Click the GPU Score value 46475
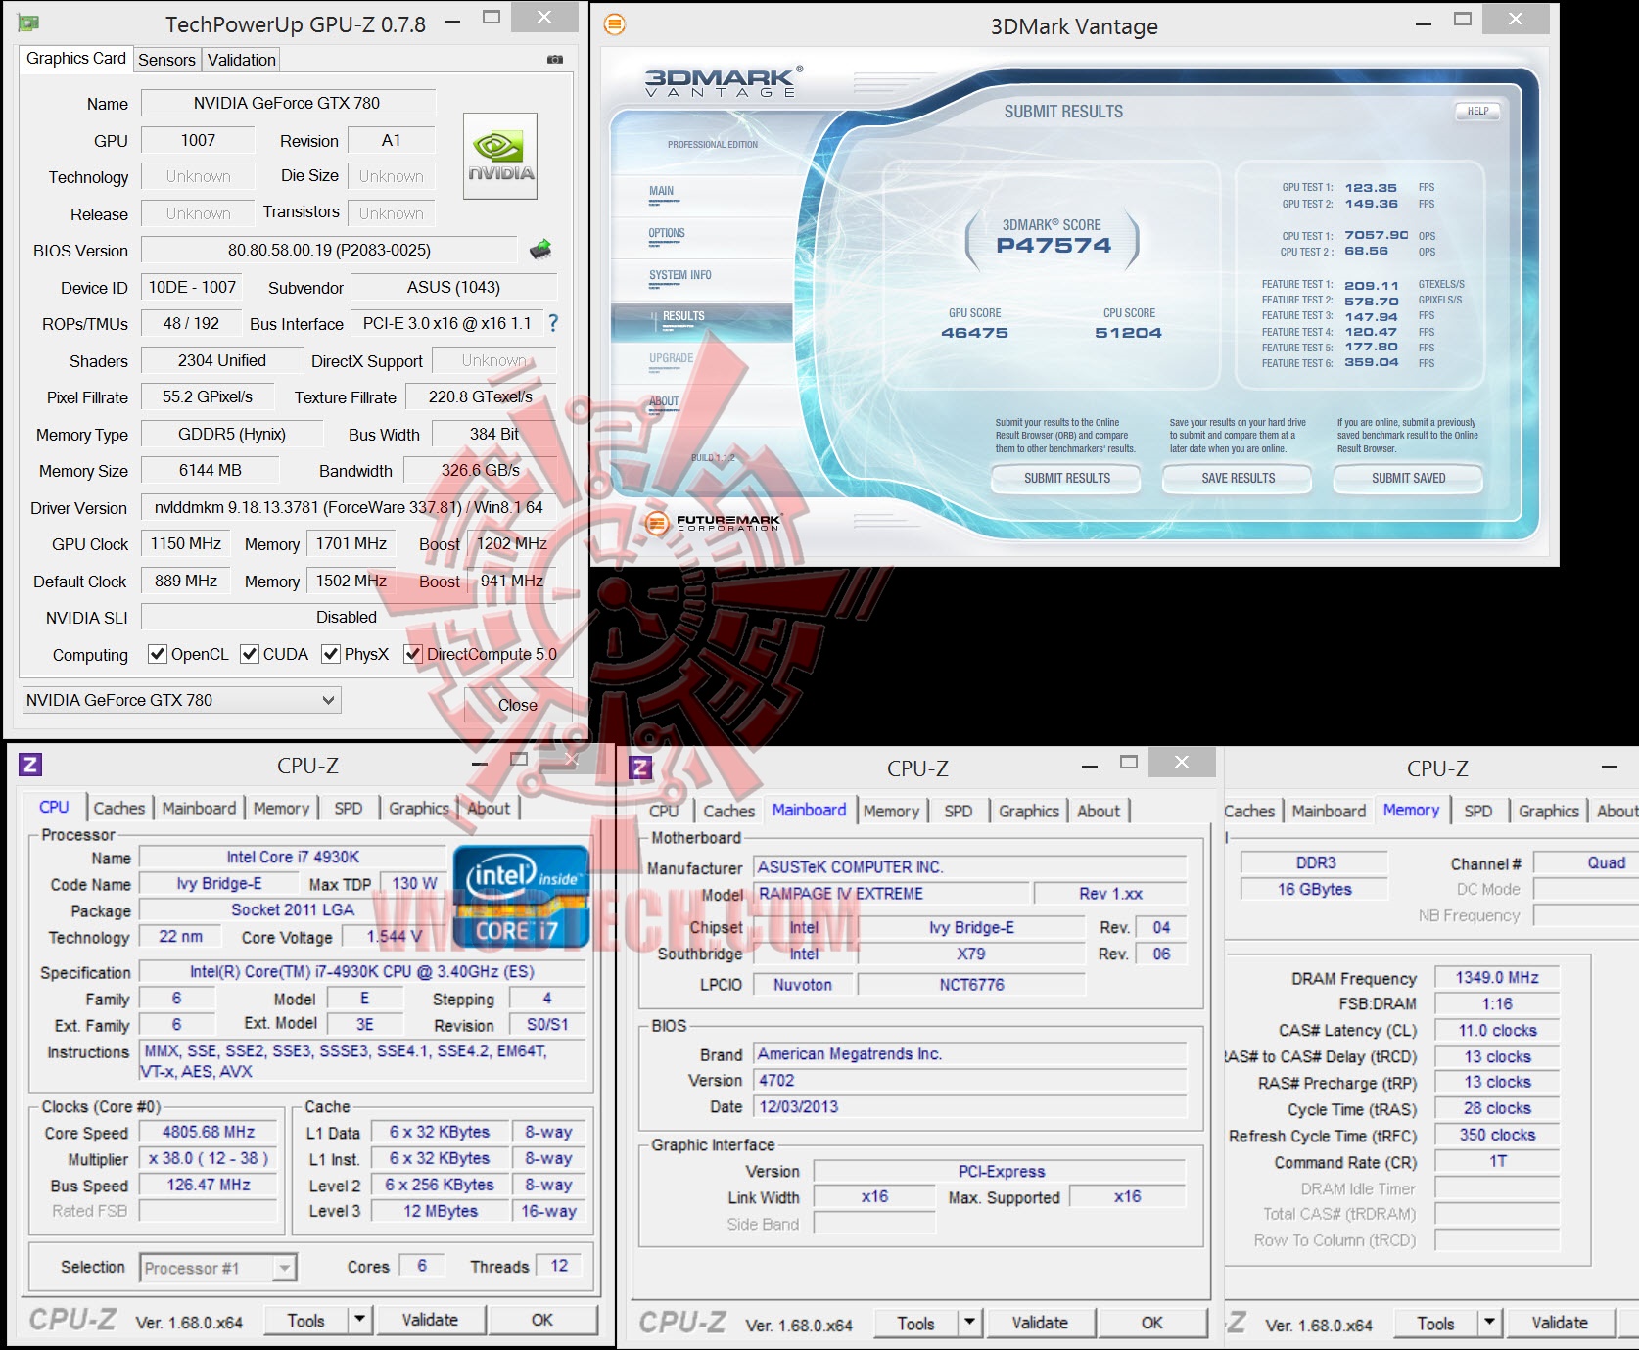 tap(974, 333)
